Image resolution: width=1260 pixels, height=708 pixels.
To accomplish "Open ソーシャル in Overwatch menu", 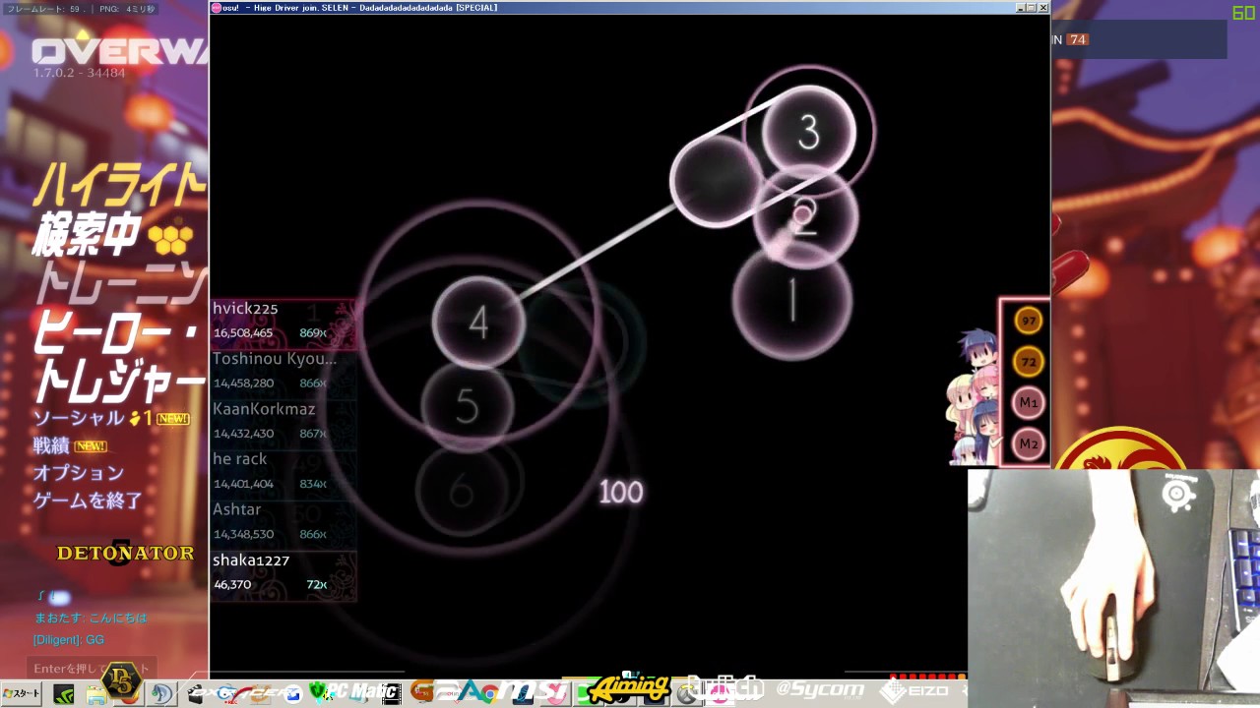I will pyautogui.click(x=79, y=418).
